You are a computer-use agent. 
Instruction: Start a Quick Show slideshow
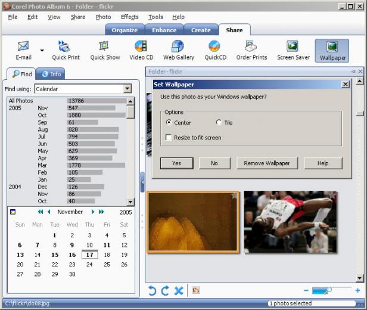(105, 51)
